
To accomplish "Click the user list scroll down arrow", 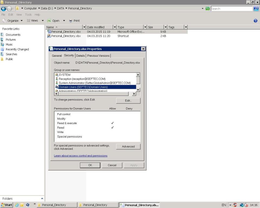I will [138, 90].
